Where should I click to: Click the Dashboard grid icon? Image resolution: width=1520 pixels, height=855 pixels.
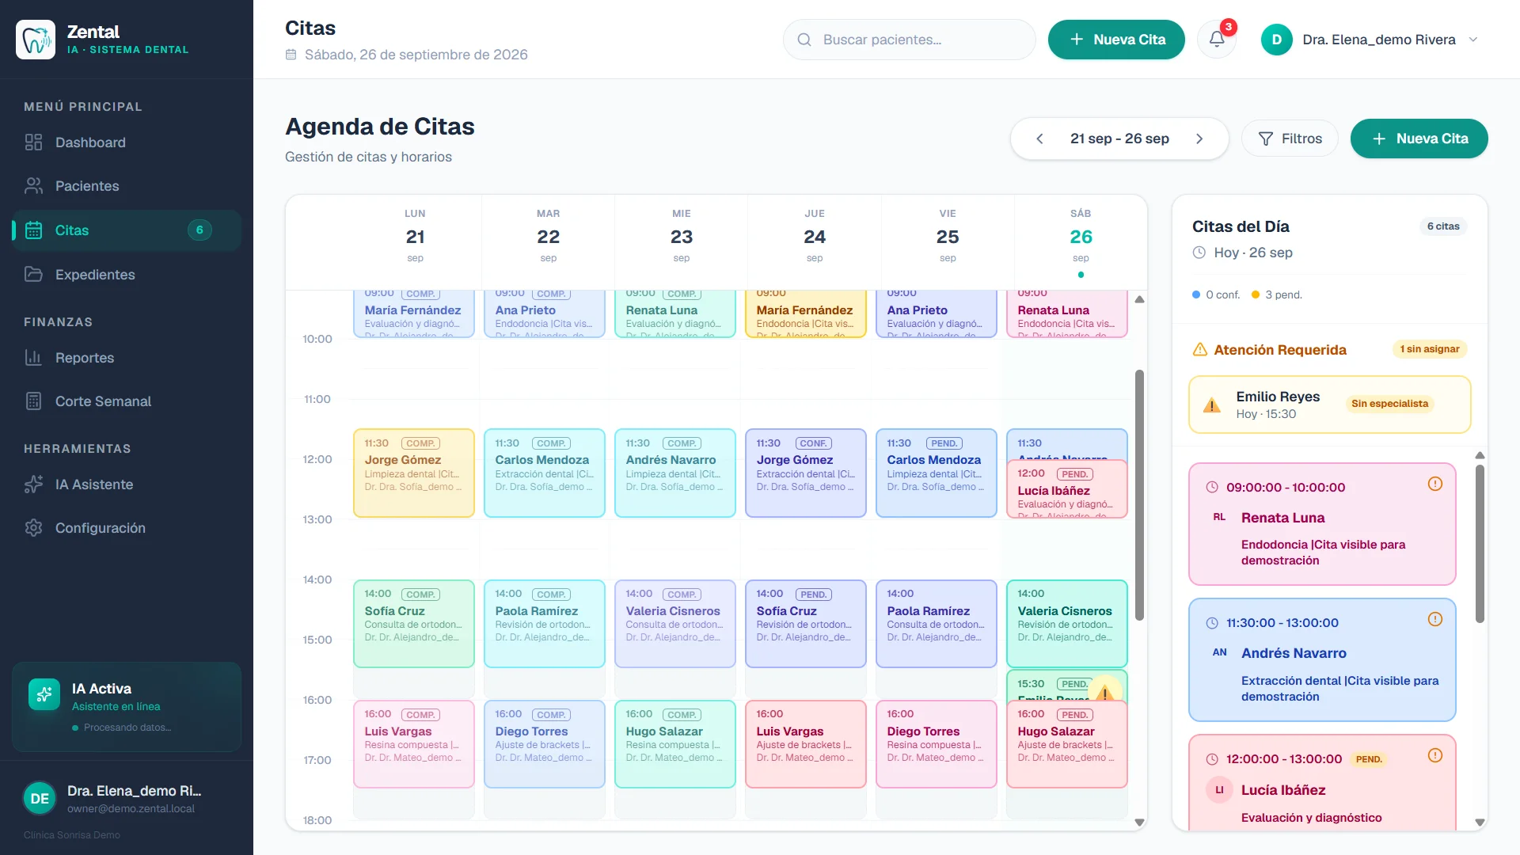(33, 142)
